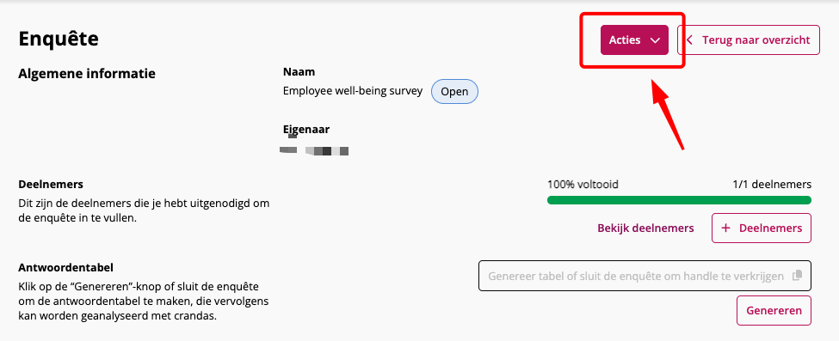Add participants with the Deelnemers button
Viewport: 839px width, 341px height.
tap(762, 228)
